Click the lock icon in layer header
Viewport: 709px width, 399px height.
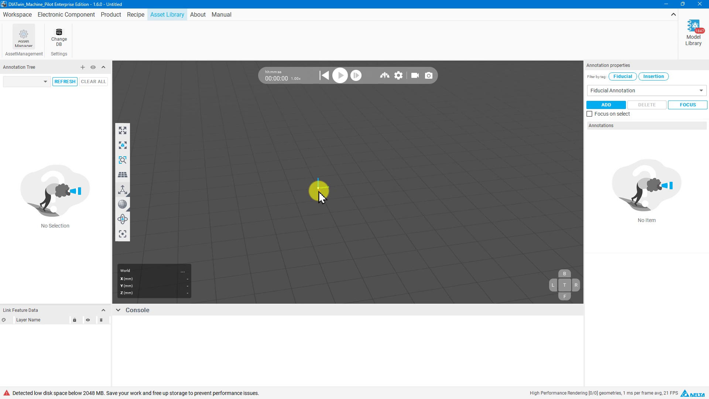pyautogui.click(x=75, y=320)
